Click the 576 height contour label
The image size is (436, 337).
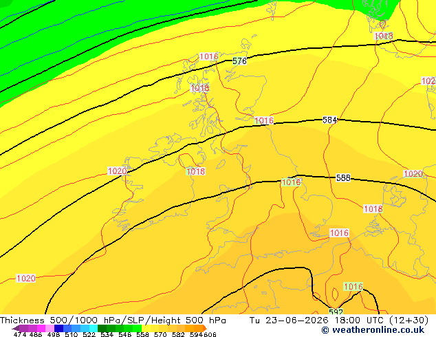coord(239,61)
